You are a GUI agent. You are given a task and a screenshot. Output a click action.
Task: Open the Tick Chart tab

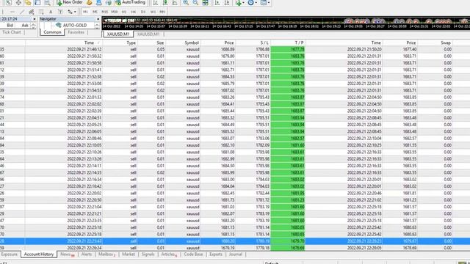[12, 32]
